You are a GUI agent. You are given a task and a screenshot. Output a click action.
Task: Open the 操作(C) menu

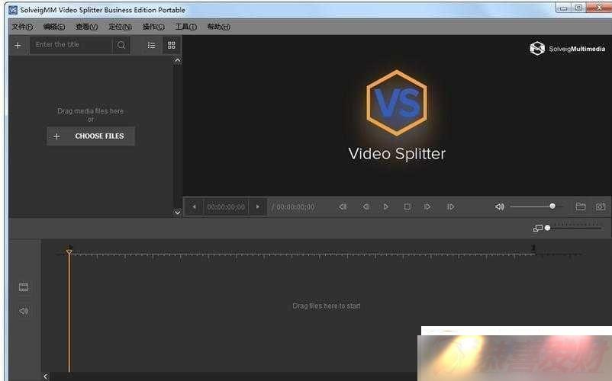(153, 27)
